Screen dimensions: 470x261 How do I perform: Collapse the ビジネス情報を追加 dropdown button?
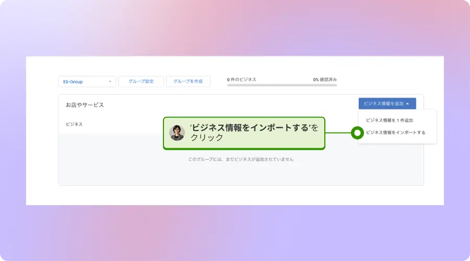click(387, 104)
